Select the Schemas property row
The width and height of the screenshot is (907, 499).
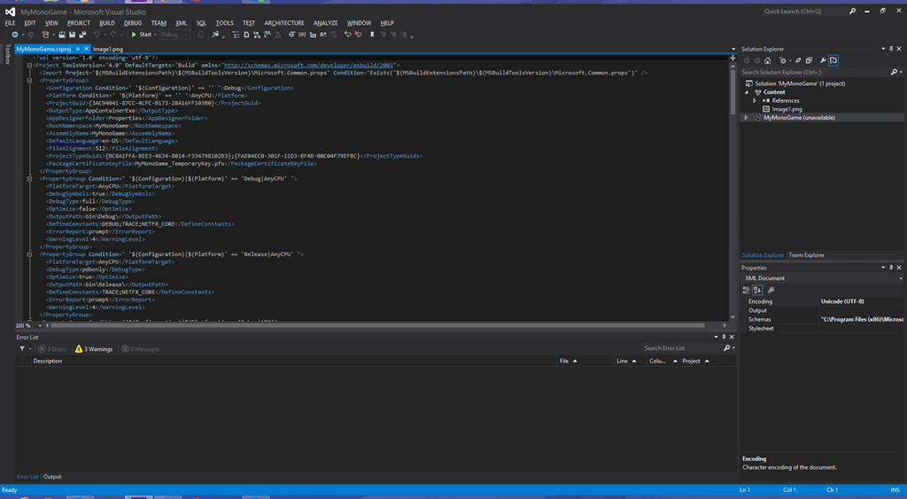tap(823, 320)
